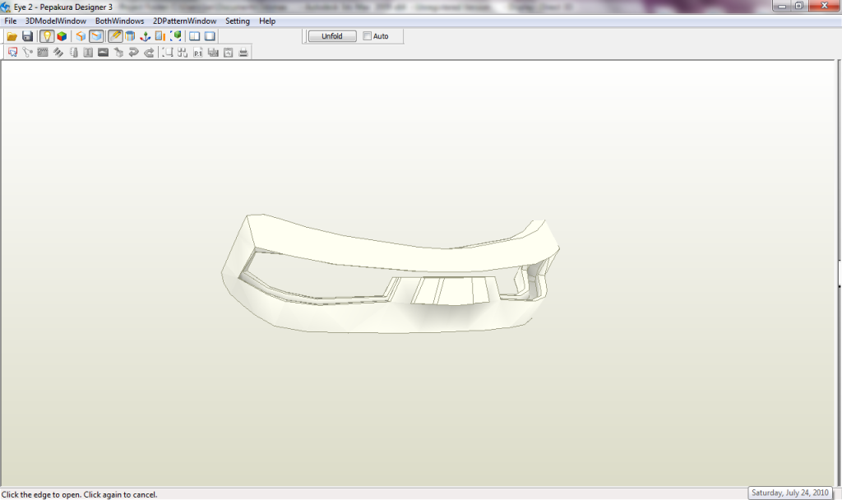Click the grey stacked parts icon right of P.1
Viewport: 842px width, 500px height.
tap(213, 53)
